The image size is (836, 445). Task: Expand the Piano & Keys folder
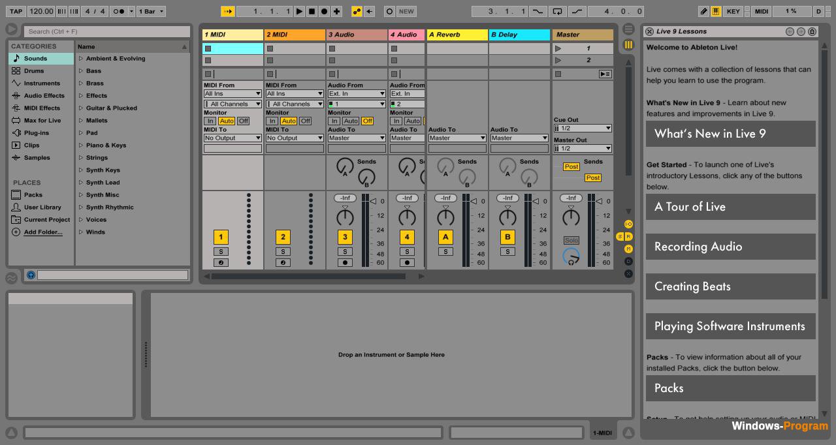click(81, 145)
